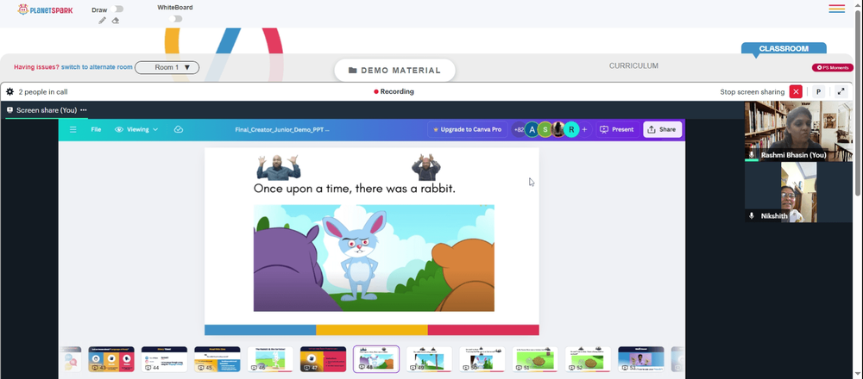This screenshot has width=863, height=379.
Task: Click Rashmi Bhasin (You) video tile
Action: [x=798, y=131]
